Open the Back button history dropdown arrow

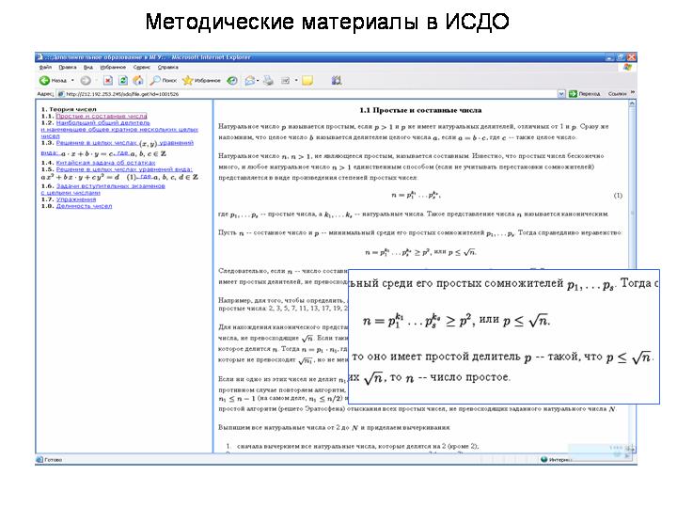72,80
